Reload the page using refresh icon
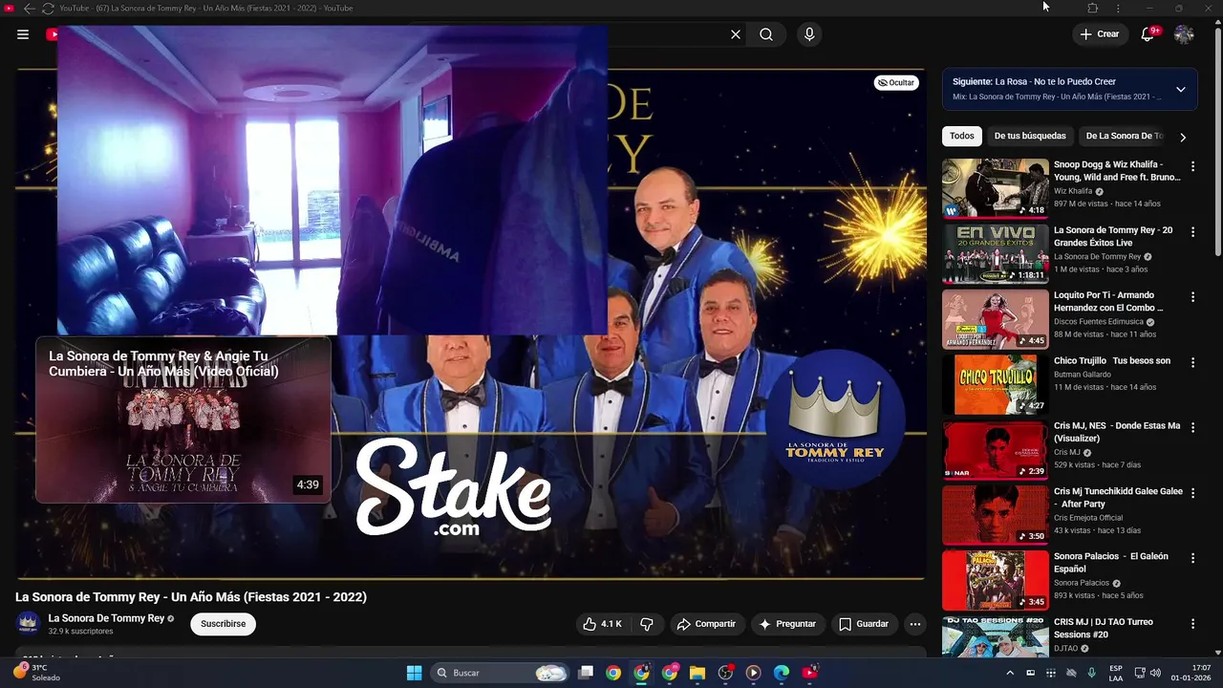Viewport: 1223px width, 688px height. point(48,8)
